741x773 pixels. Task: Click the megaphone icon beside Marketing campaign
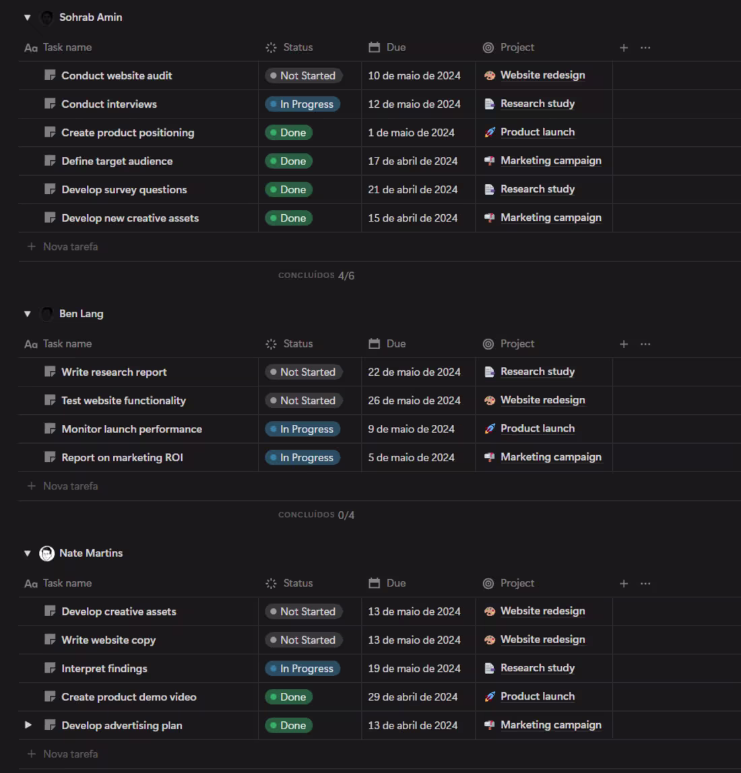coord(490,160)
